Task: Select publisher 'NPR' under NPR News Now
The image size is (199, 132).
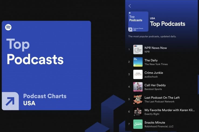Action: [147, 52]
